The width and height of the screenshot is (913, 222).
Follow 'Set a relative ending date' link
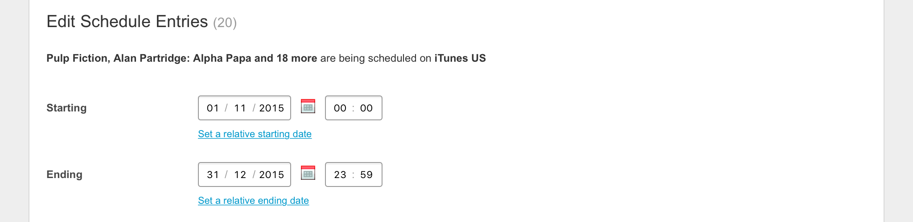coord(253,201)
